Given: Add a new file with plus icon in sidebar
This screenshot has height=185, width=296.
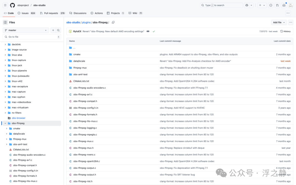Looking at the screenshot, I should tap(53, 30).
